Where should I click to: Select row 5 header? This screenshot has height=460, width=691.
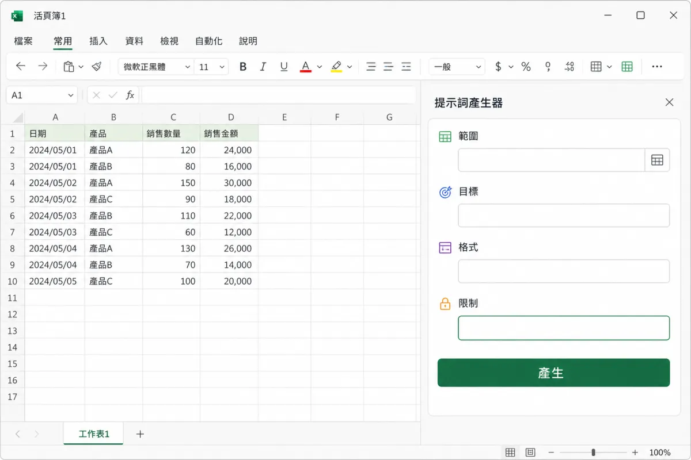[x=12, y=200]
